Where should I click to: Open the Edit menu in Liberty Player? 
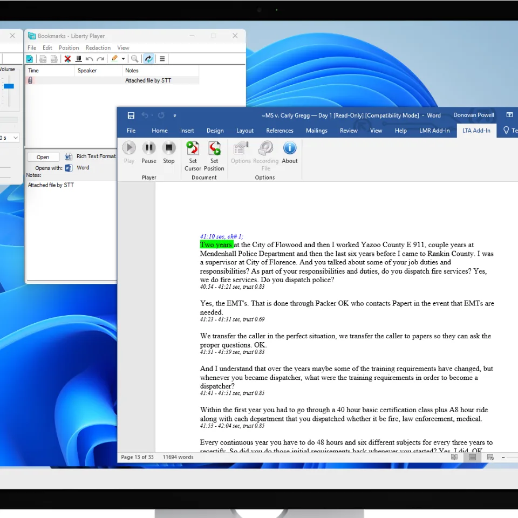coord(47,47)
